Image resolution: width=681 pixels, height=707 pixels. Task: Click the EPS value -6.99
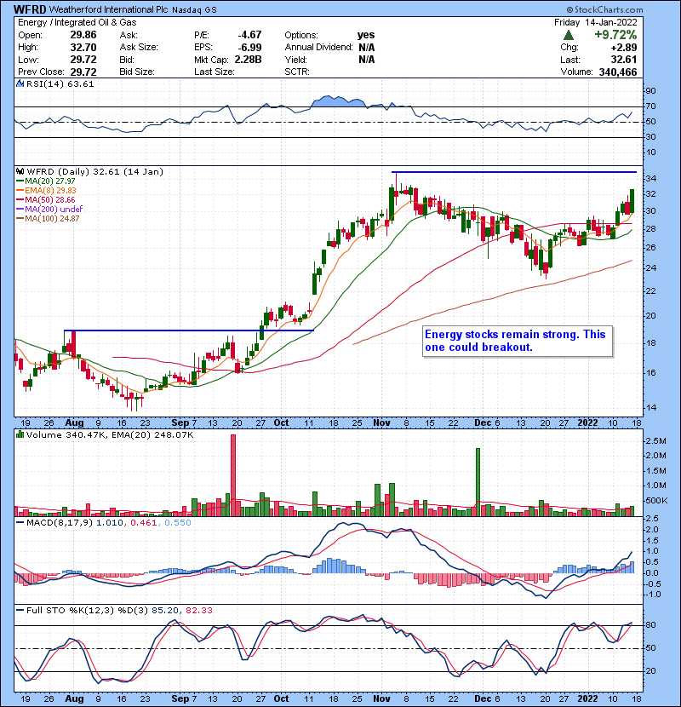click(x=249, y=48)
